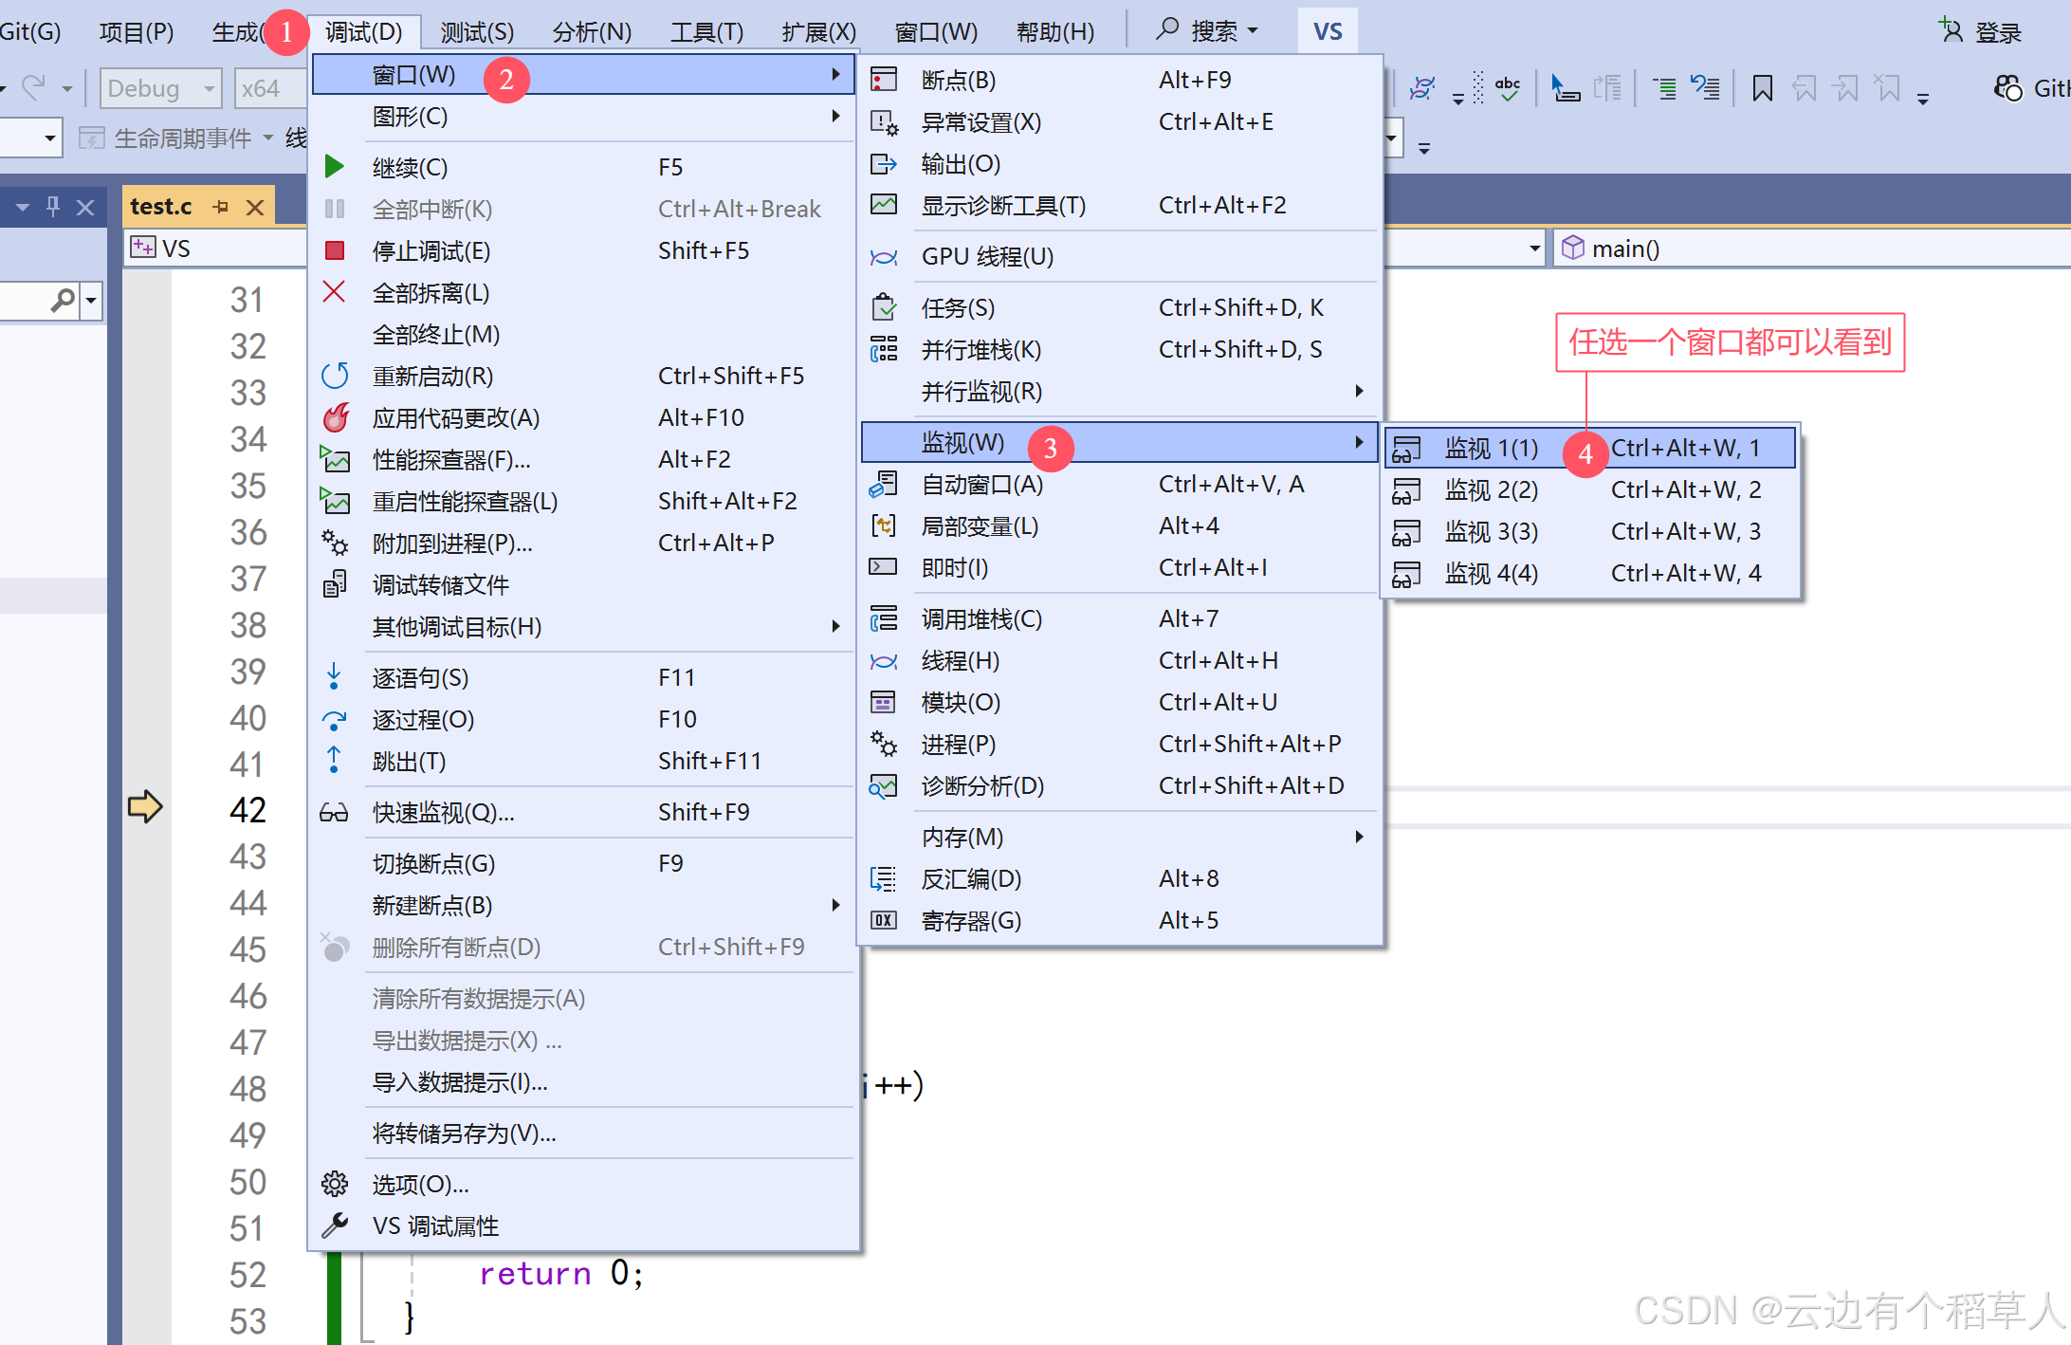2071x1345 pixels.
Task: Click the red Stop Debugging (停止调试) icon
Action: coord(334,250)
